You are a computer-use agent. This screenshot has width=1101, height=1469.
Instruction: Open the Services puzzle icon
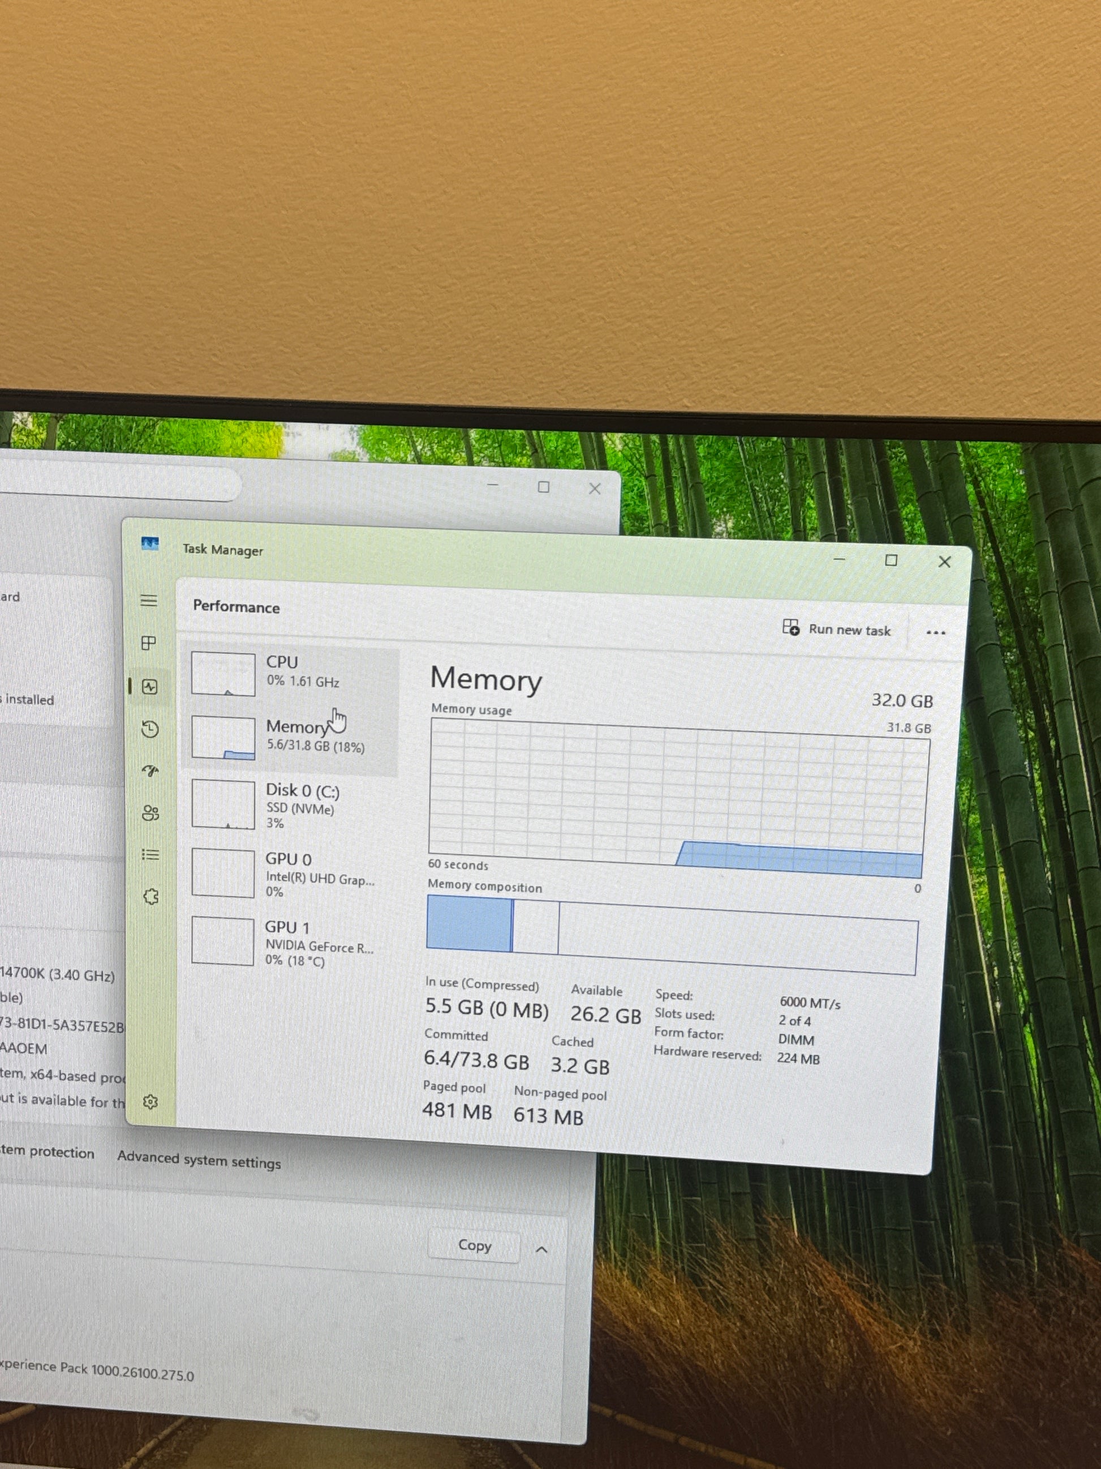click(x=150, y=897)
